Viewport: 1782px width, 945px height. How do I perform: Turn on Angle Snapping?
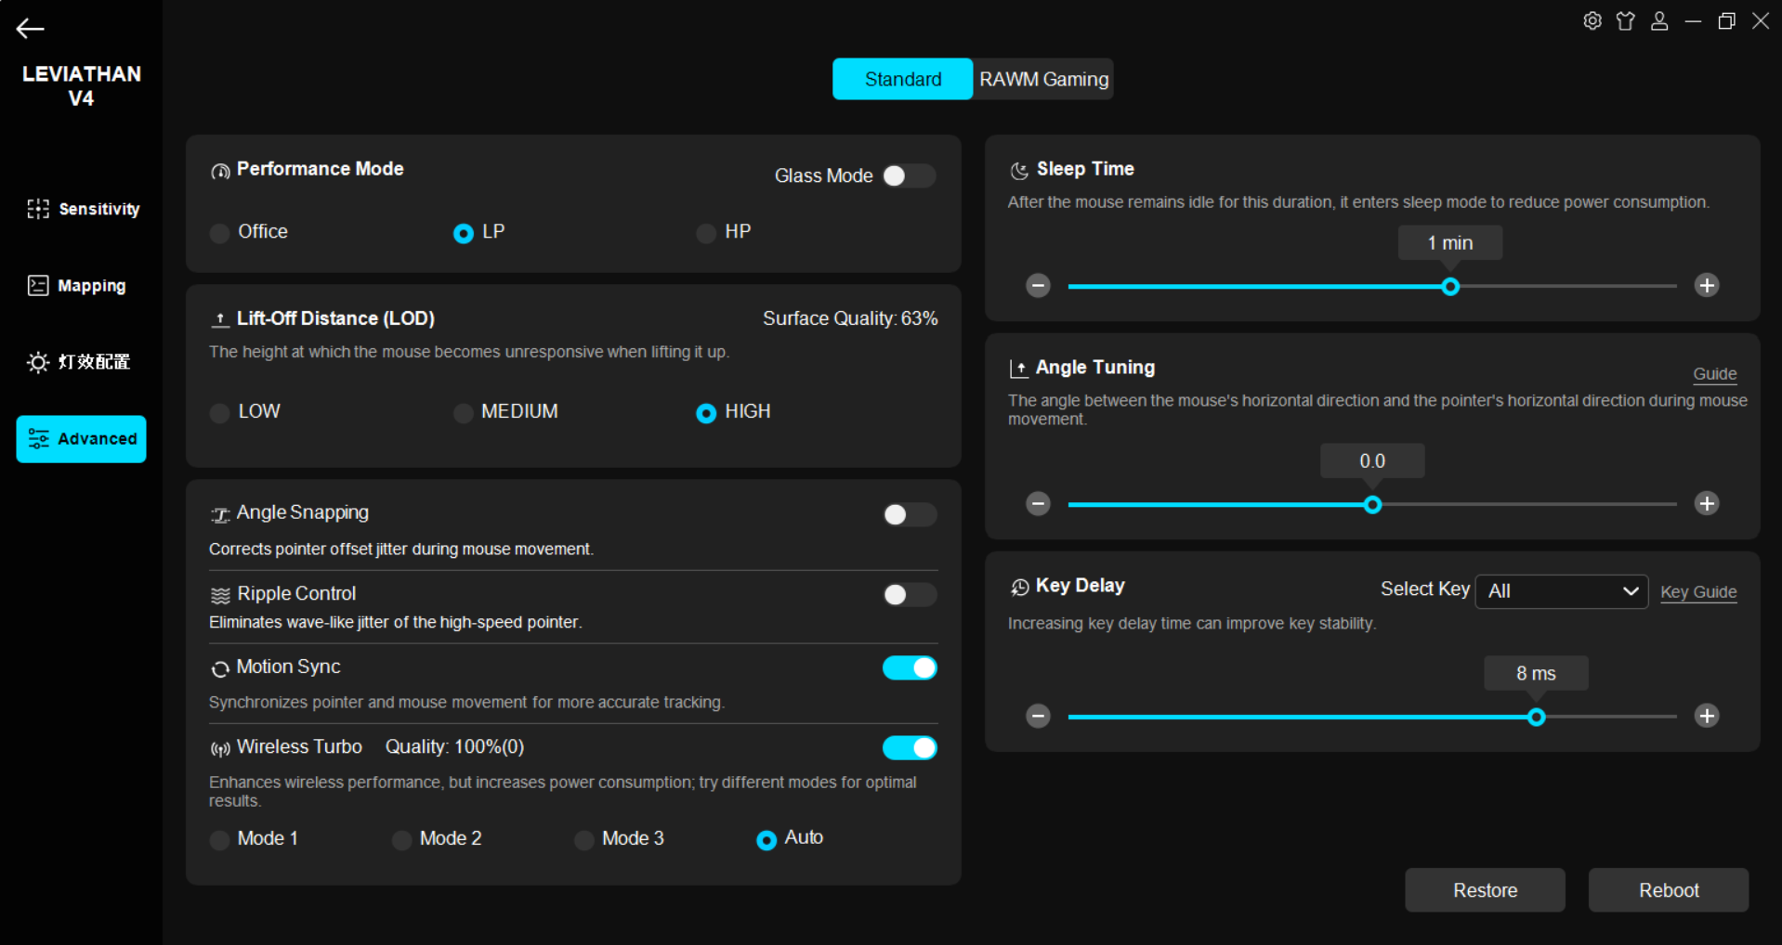point(908,515)
